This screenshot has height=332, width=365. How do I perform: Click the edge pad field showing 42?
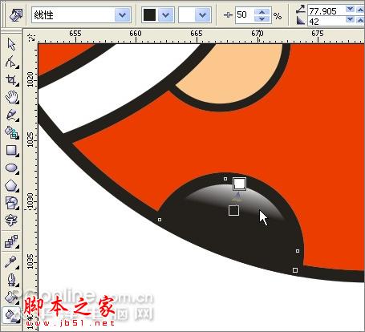tap(326, 22)
